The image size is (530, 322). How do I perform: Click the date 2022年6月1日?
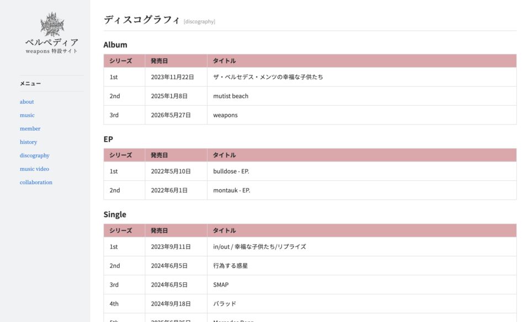(169, 190)
